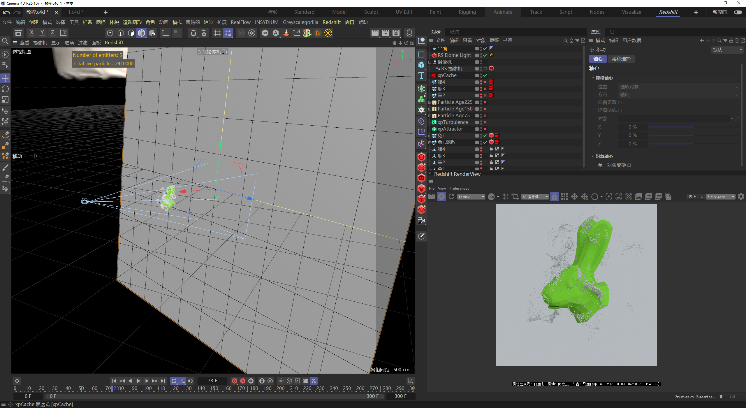
Task: Refresh the Redshift RenderView
Action: click(451, 197)
